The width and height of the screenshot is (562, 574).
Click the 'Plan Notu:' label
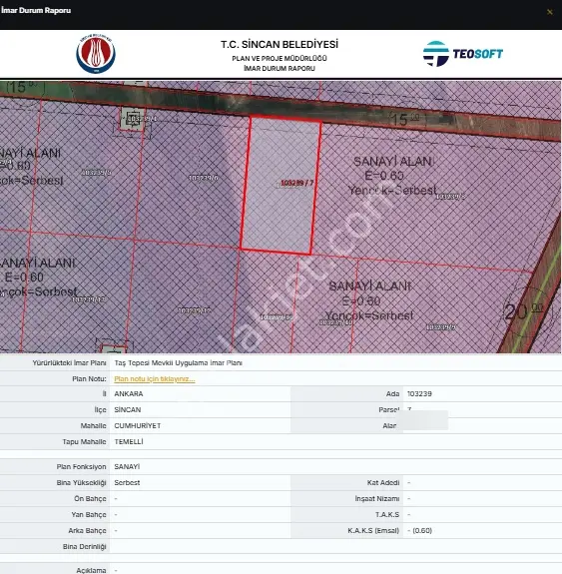pos(89,379)
